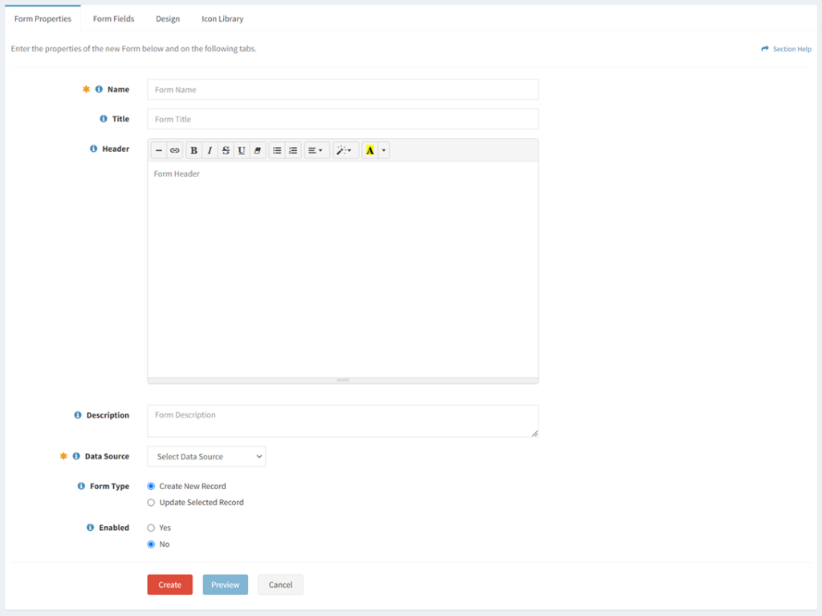Apply bold formatting in the Header editor
Viewport: 822px width, 616px height.
click(x=193, y=150)
